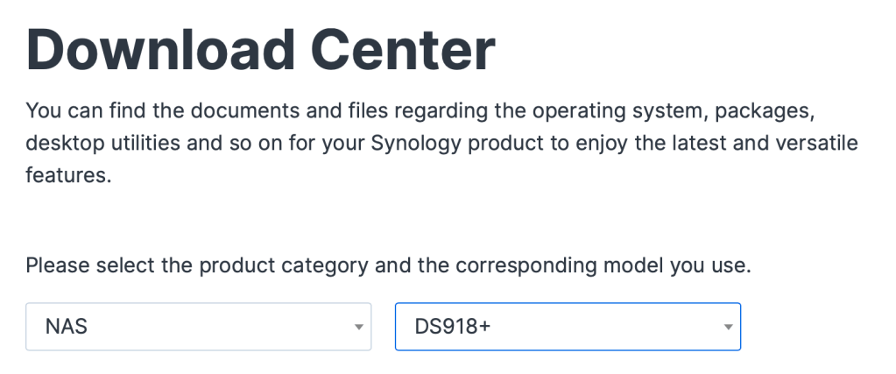Click the "NAS" text in the category selector

[67, 328]
